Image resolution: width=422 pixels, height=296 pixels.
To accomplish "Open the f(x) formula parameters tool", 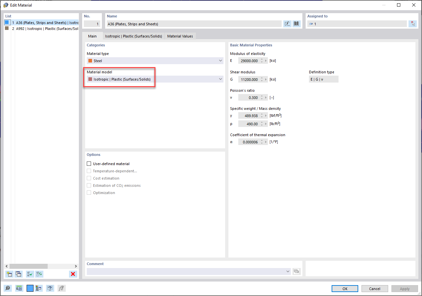I will pos(61,288).
